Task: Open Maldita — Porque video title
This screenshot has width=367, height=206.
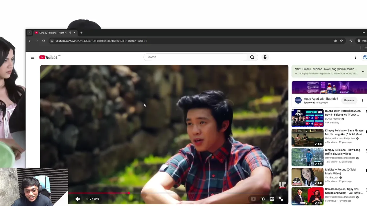Action: point(340,171)
